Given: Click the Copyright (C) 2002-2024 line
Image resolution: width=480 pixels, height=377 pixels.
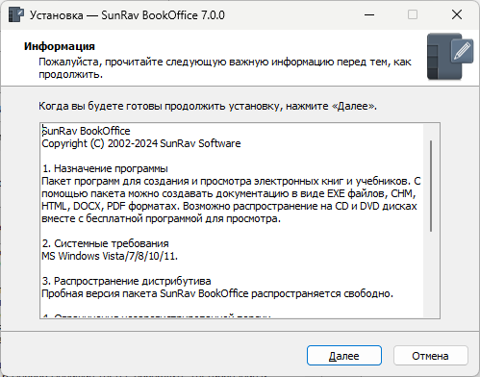Looking at the screenshot, I should (141, 143).
